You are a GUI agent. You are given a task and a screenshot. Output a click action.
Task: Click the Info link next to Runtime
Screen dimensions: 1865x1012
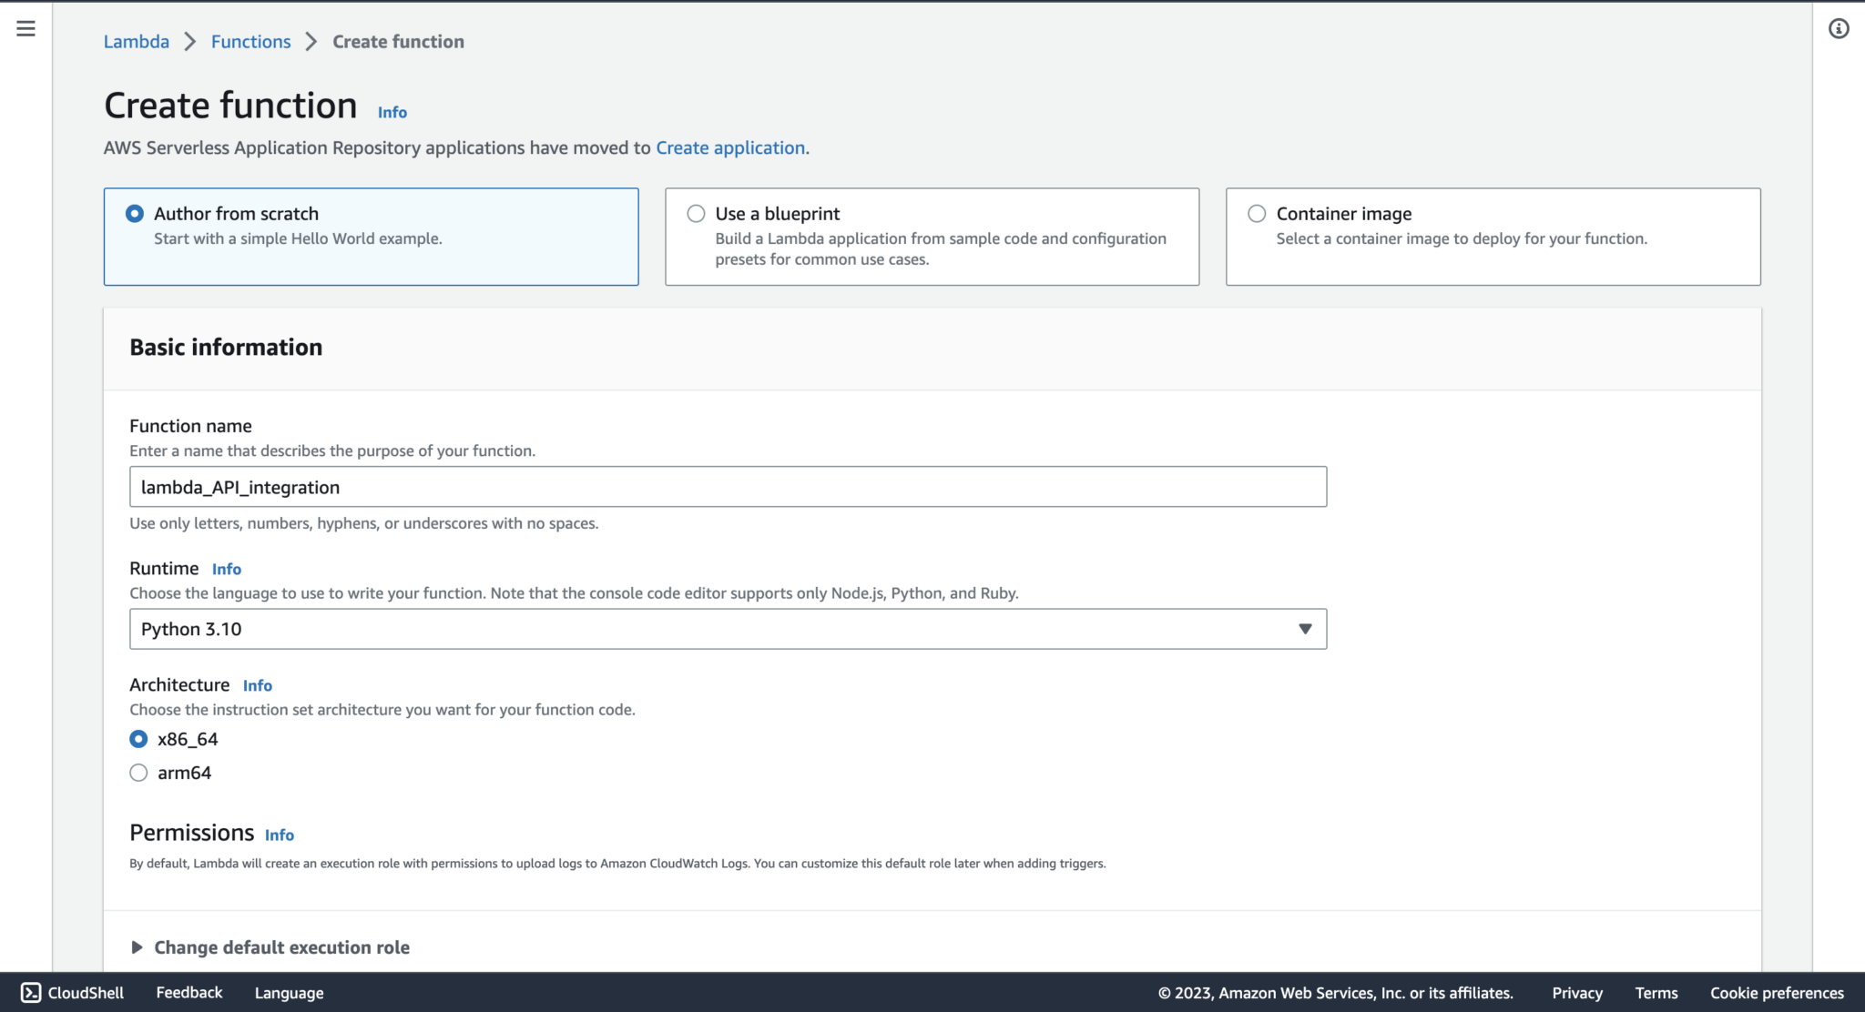226,569
